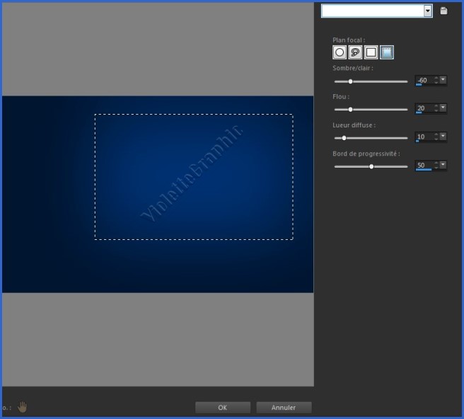Click the Sombre/clair value field showing -60
Viewport: 464px width, 419px height.
click(423, 80)
